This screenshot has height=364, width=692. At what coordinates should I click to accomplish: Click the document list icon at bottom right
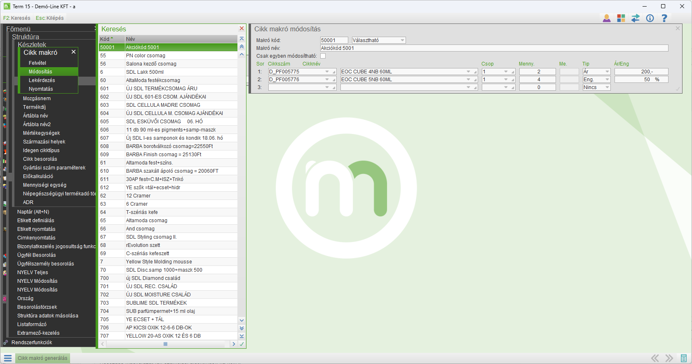684,358
